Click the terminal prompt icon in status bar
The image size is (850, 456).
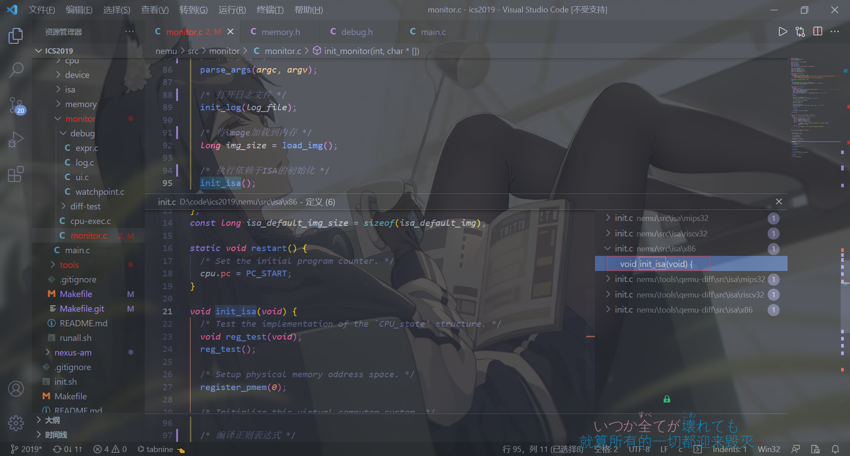698,449
